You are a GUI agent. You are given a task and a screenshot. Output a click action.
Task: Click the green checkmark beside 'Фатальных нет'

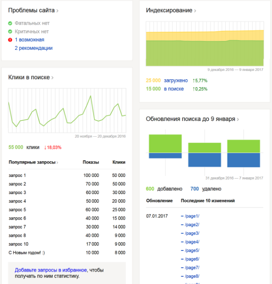click(10, 23)
